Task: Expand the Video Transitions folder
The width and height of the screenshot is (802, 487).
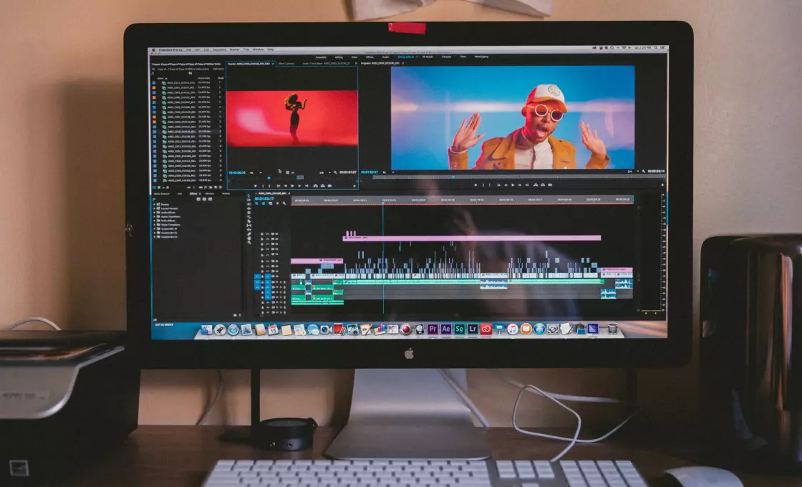Action: coord(155,225)
